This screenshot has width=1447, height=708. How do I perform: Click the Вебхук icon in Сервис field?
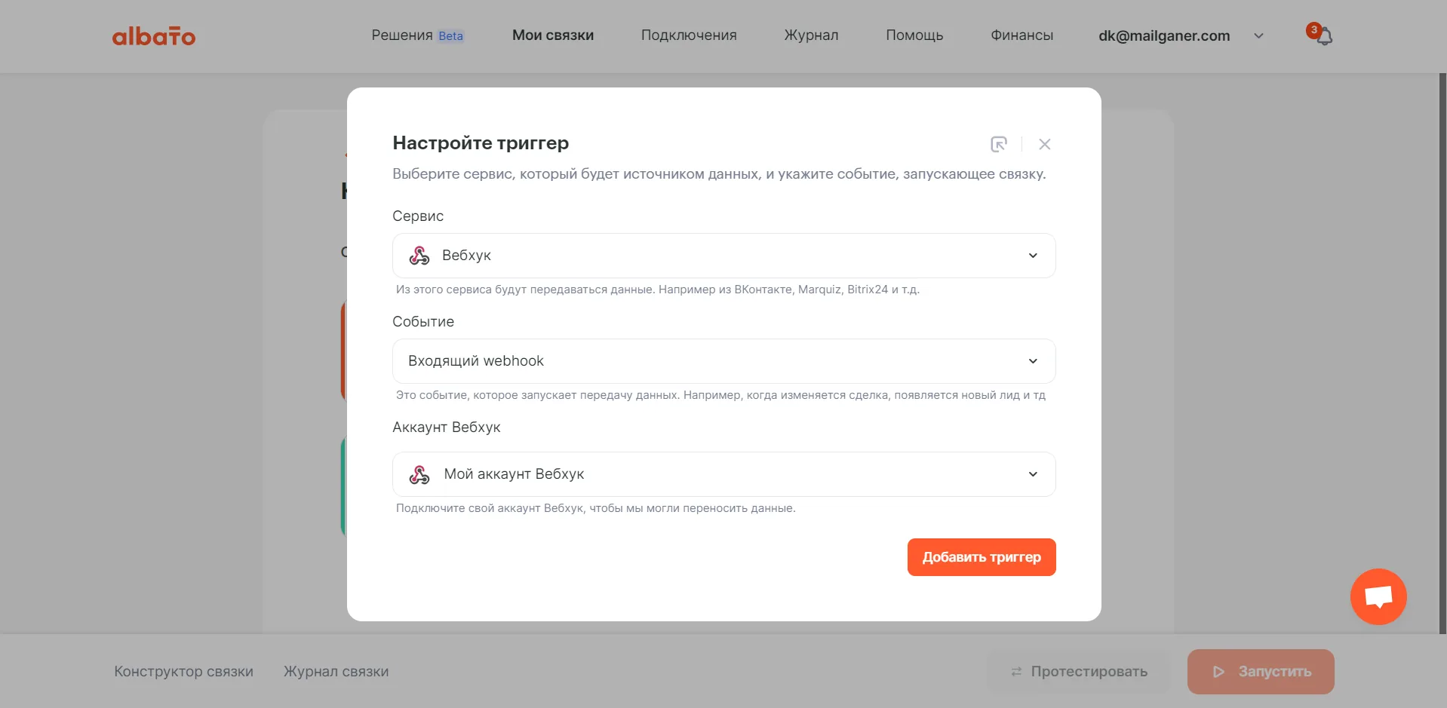pyautogui.click(x=419, y=256)
